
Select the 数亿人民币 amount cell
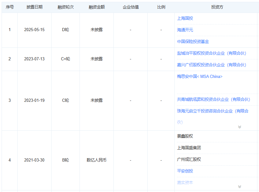(x=96, y=160)
